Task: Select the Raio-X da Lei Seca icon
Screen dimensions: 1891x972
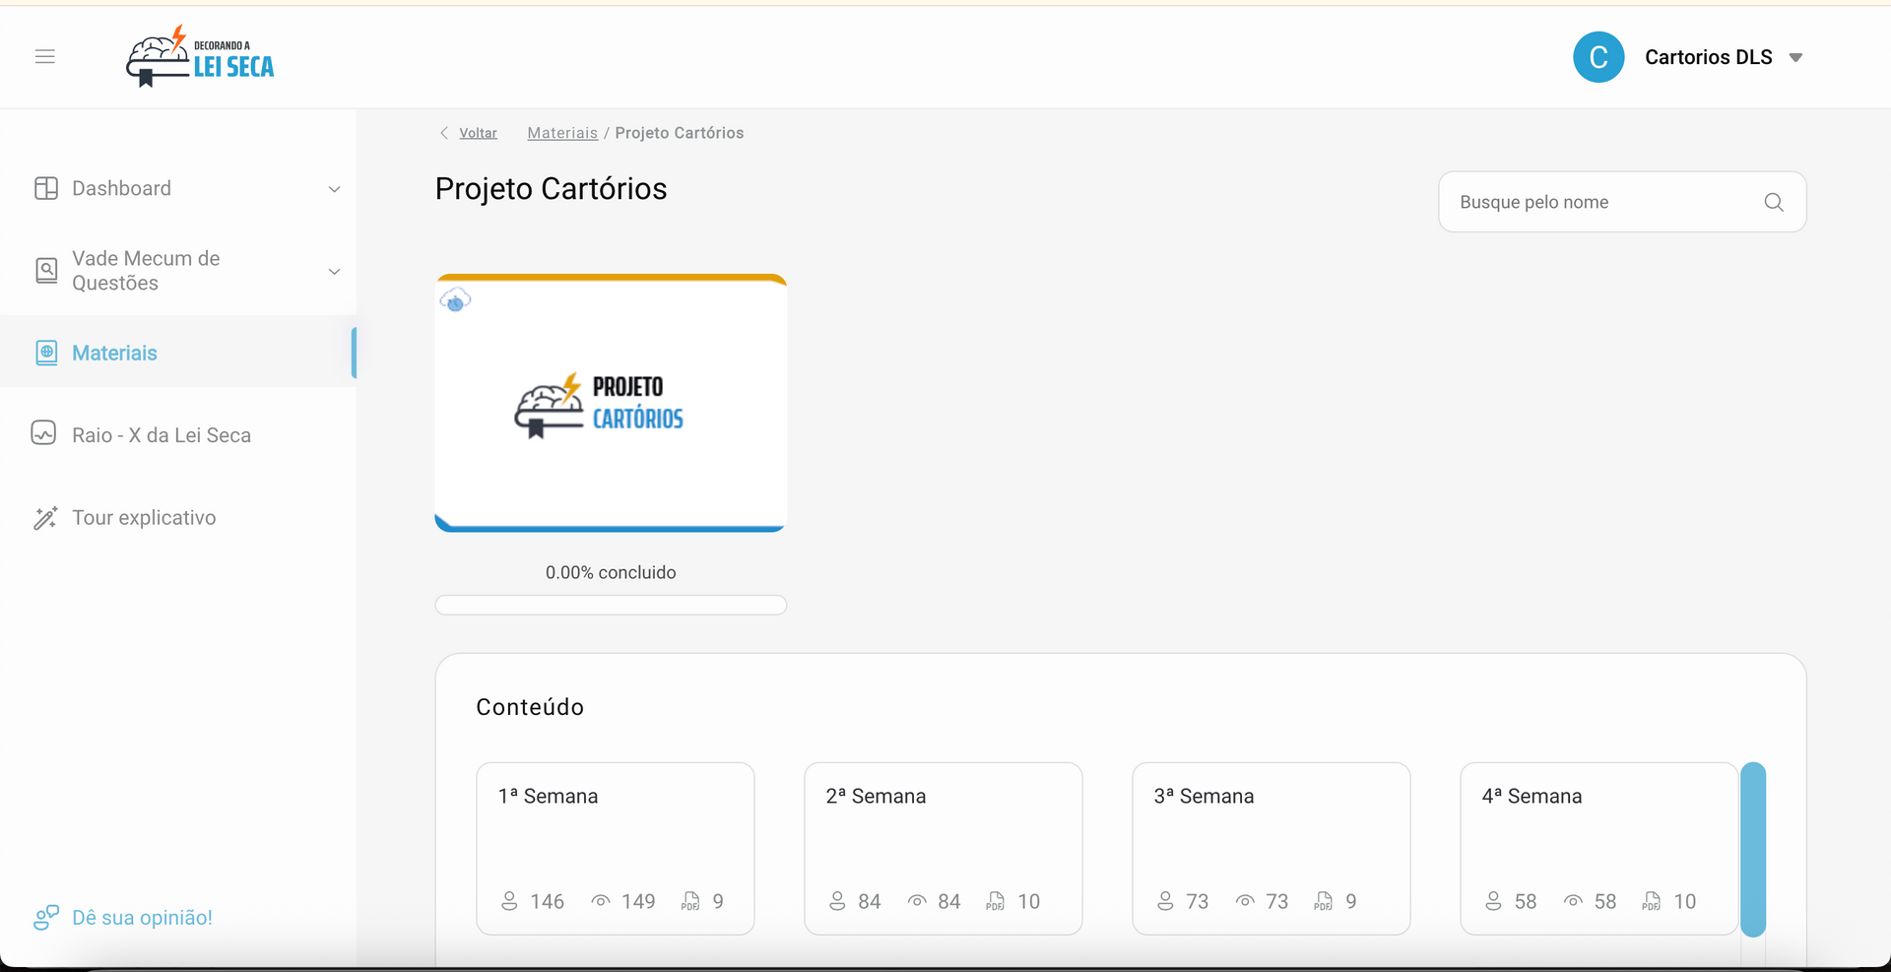Action: tap(45, 433)
